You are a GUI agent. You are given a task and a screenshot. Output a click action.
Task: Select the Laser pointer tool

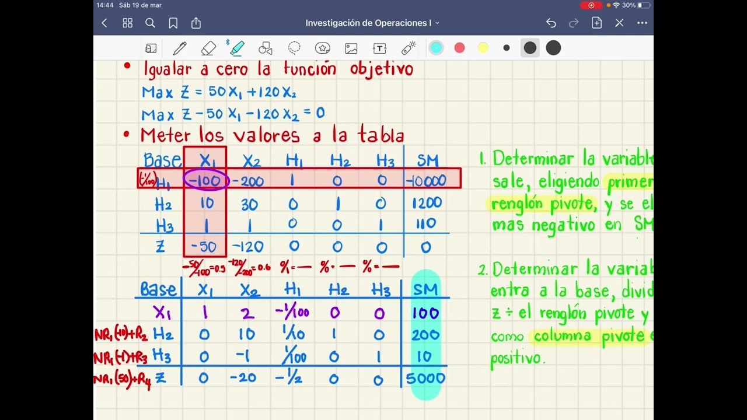(x=409, y=48)
